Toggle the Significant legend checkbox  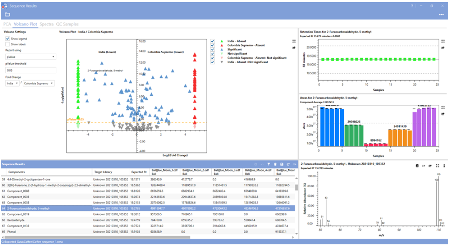pyautogui.click(x=213, y=50)
